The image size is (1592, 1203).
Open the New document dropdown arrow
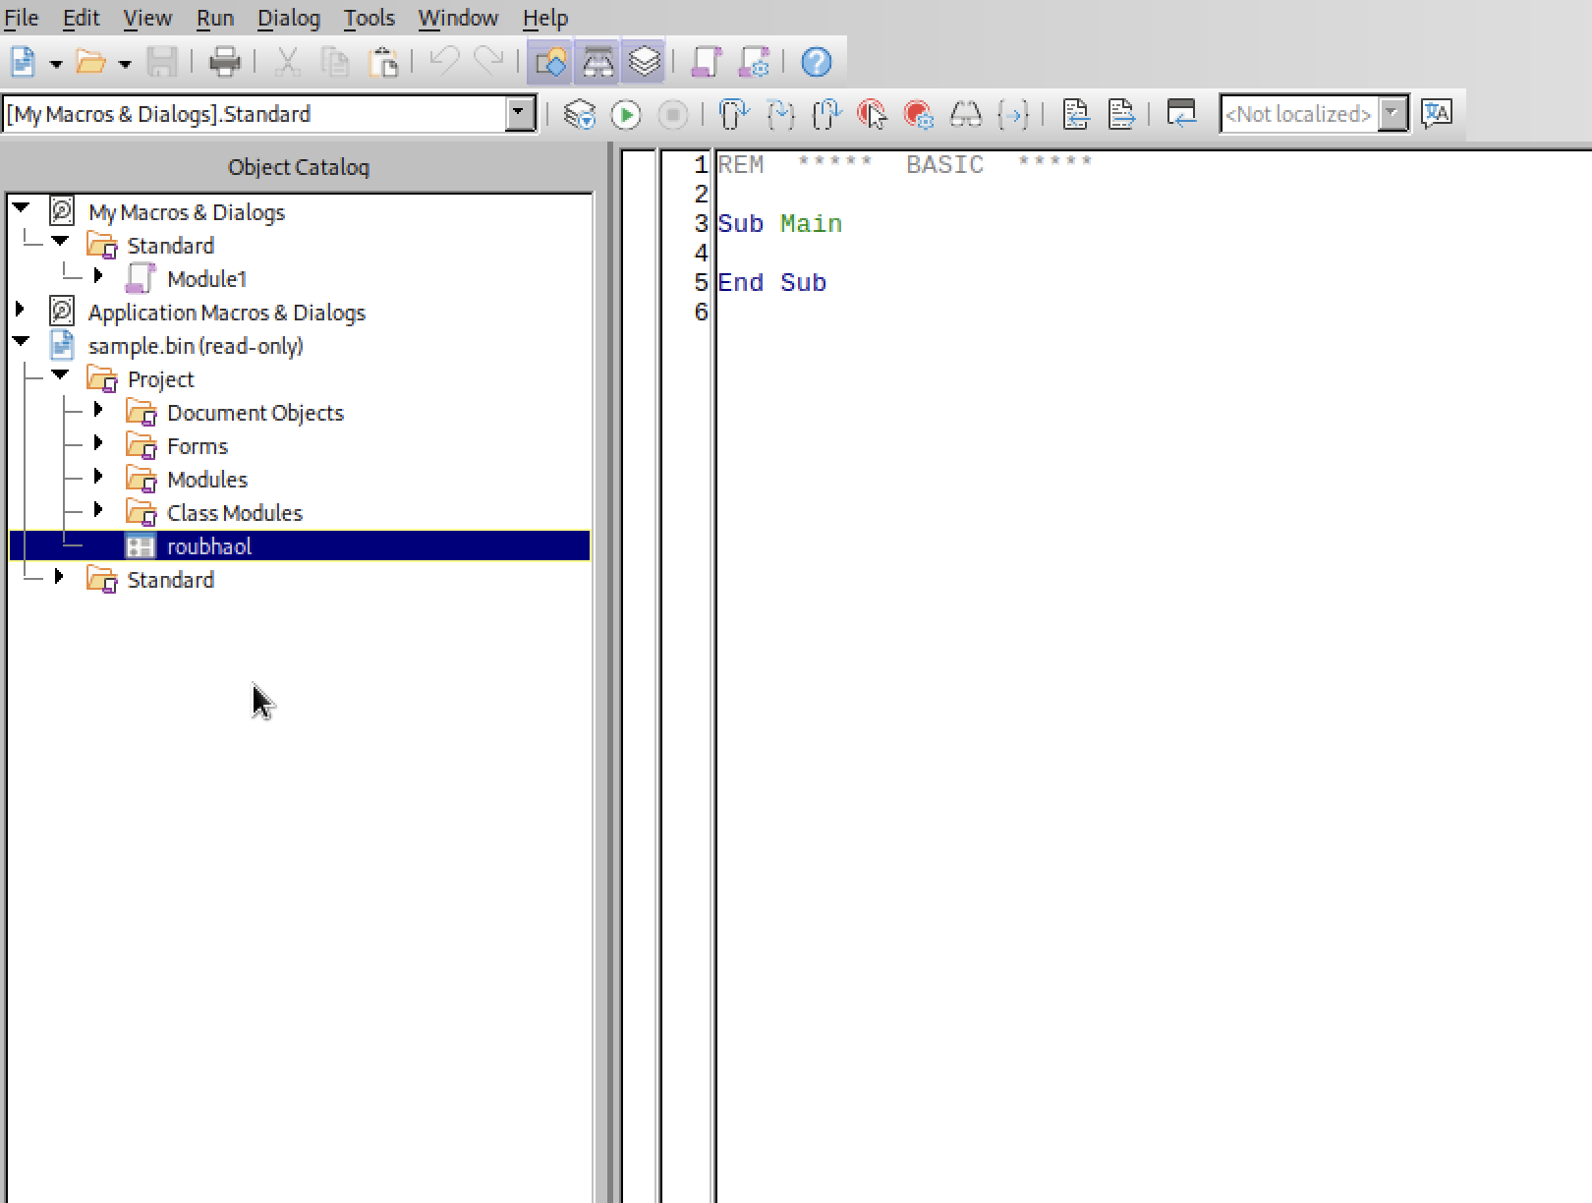56,64
